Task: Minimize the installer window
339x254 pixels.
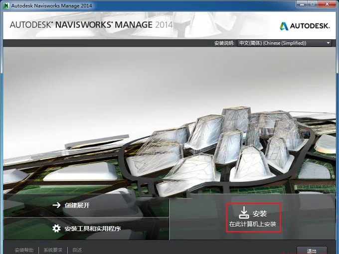Action: tap(302, 4)
